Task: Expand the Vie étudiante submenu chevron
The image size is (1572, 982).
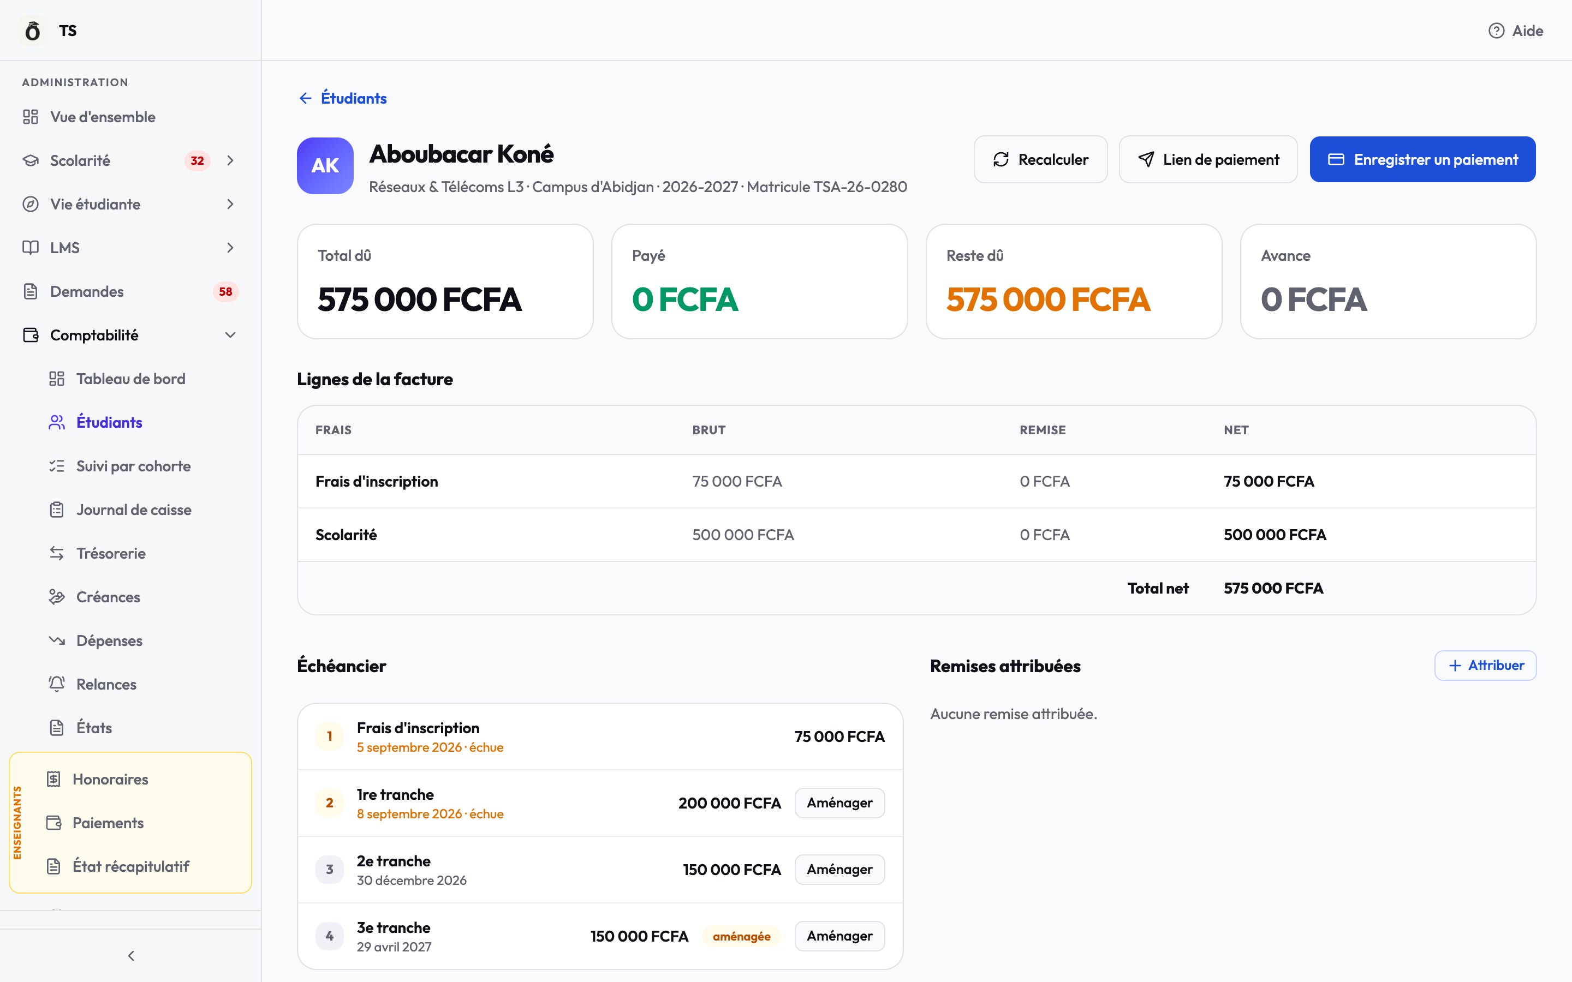Action: click(230, 204)
